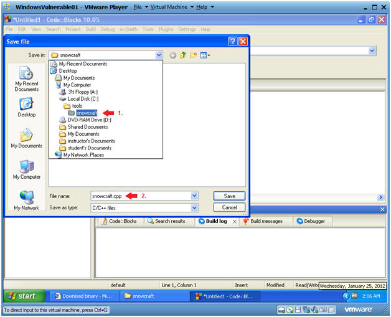Click the editor horizontal scrollbar right arrow

coord(381,197)
